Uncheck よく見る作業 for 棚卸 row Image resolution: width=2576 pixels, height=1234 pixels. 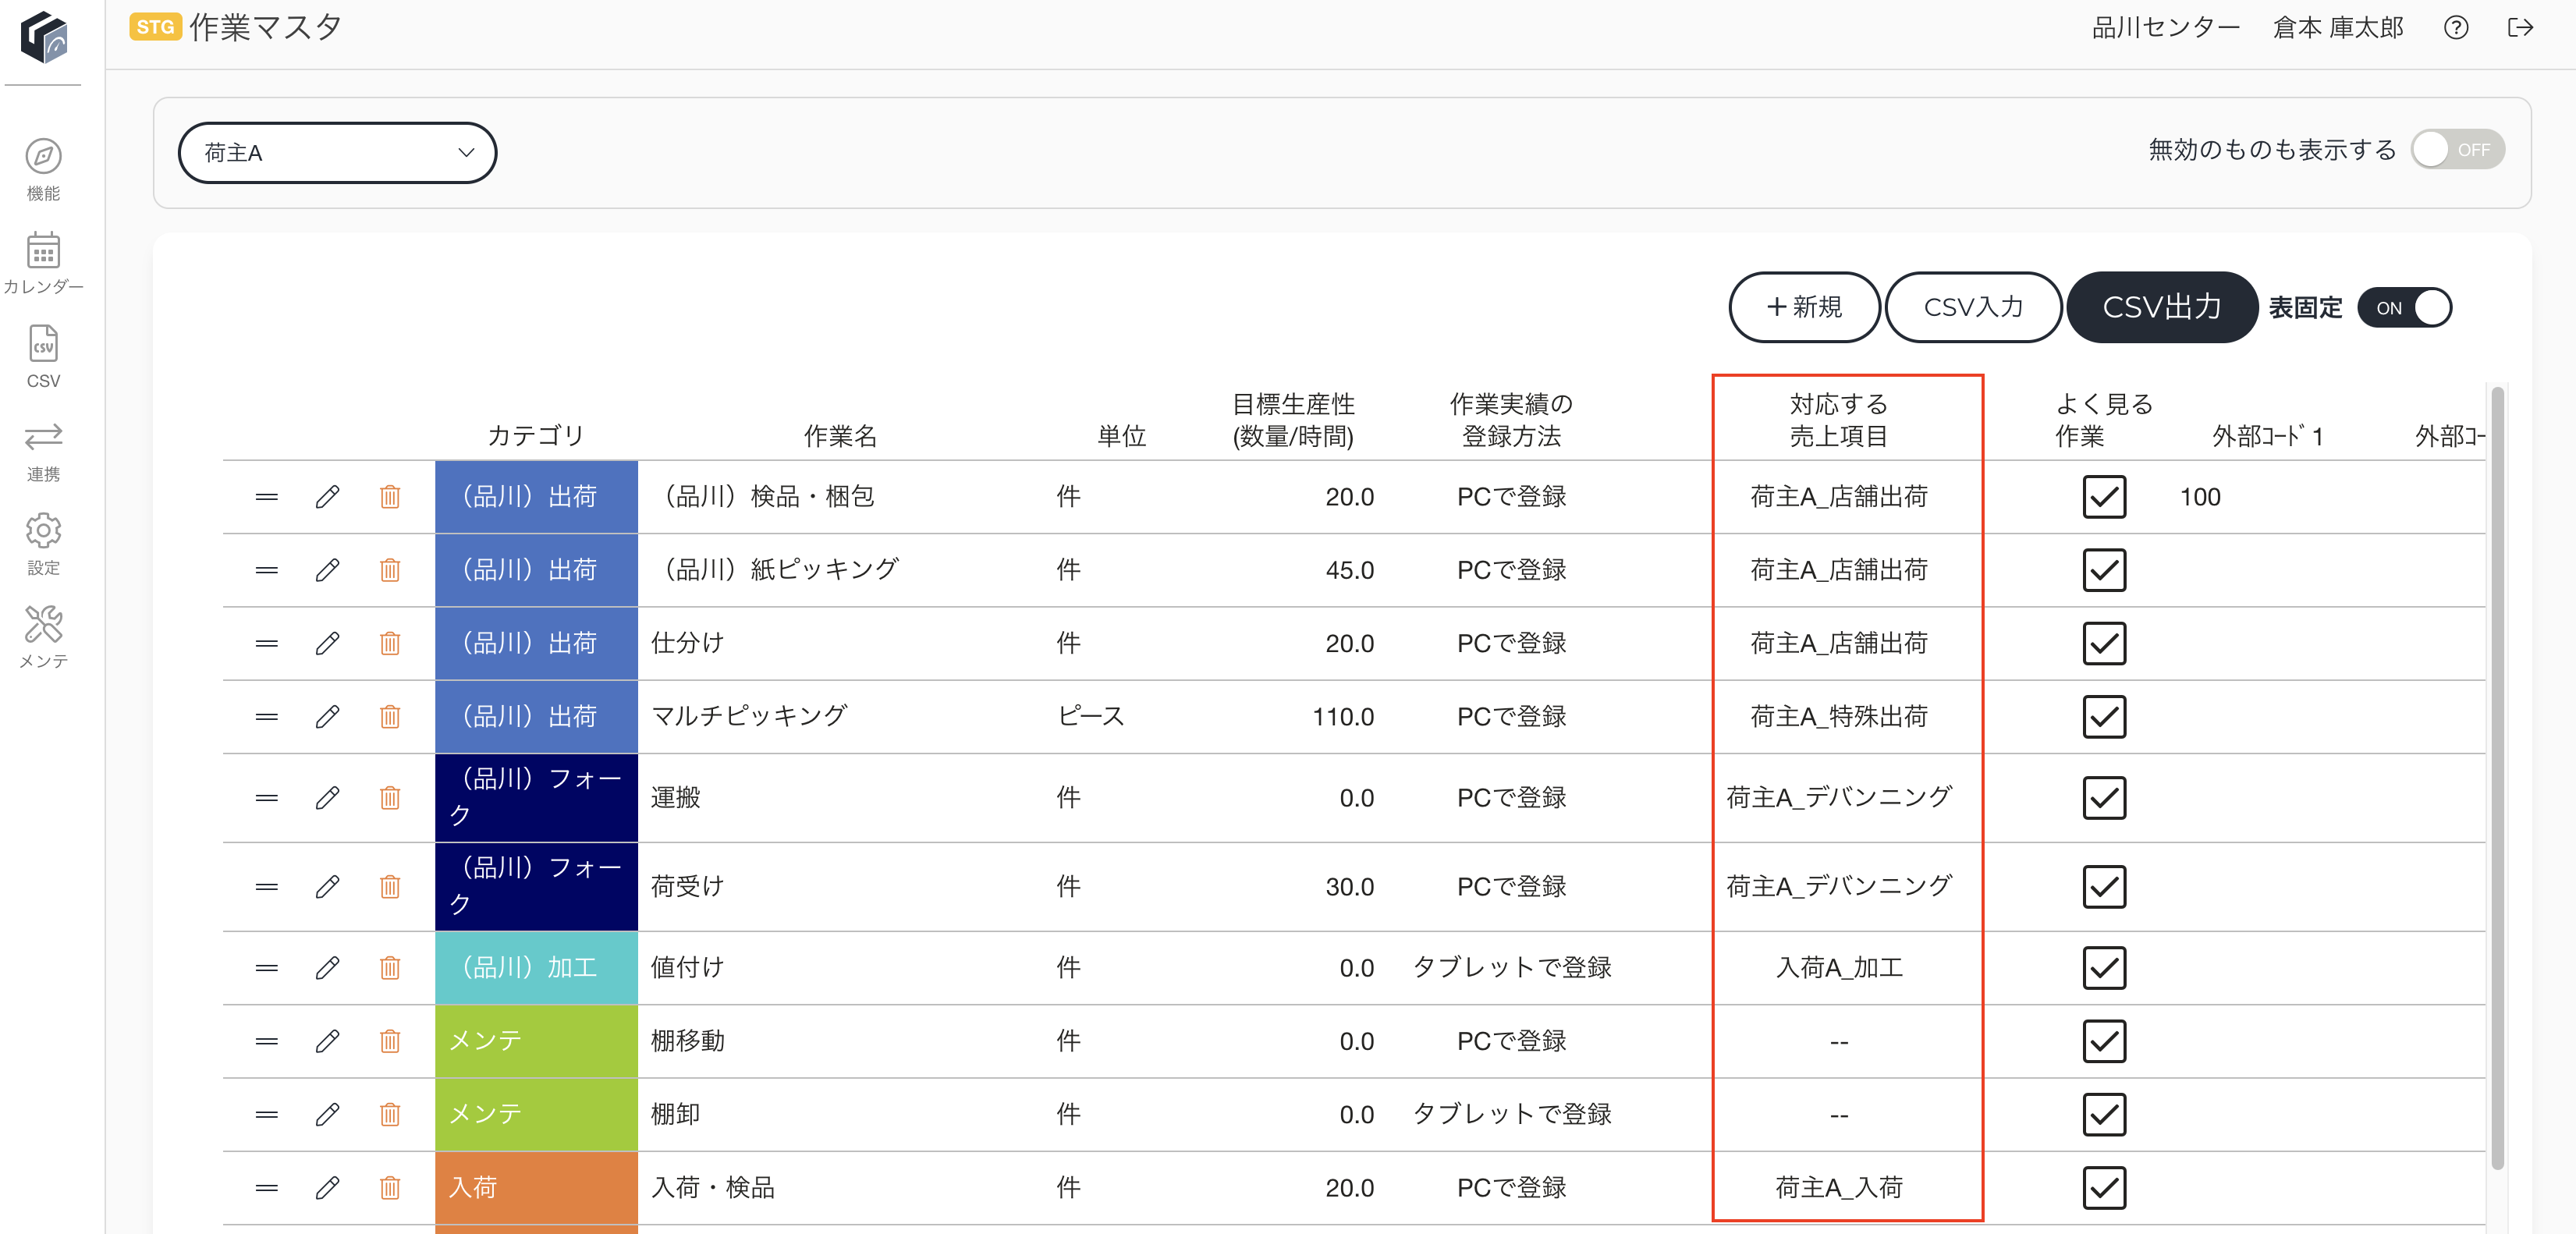[x=2104, y=1114]
